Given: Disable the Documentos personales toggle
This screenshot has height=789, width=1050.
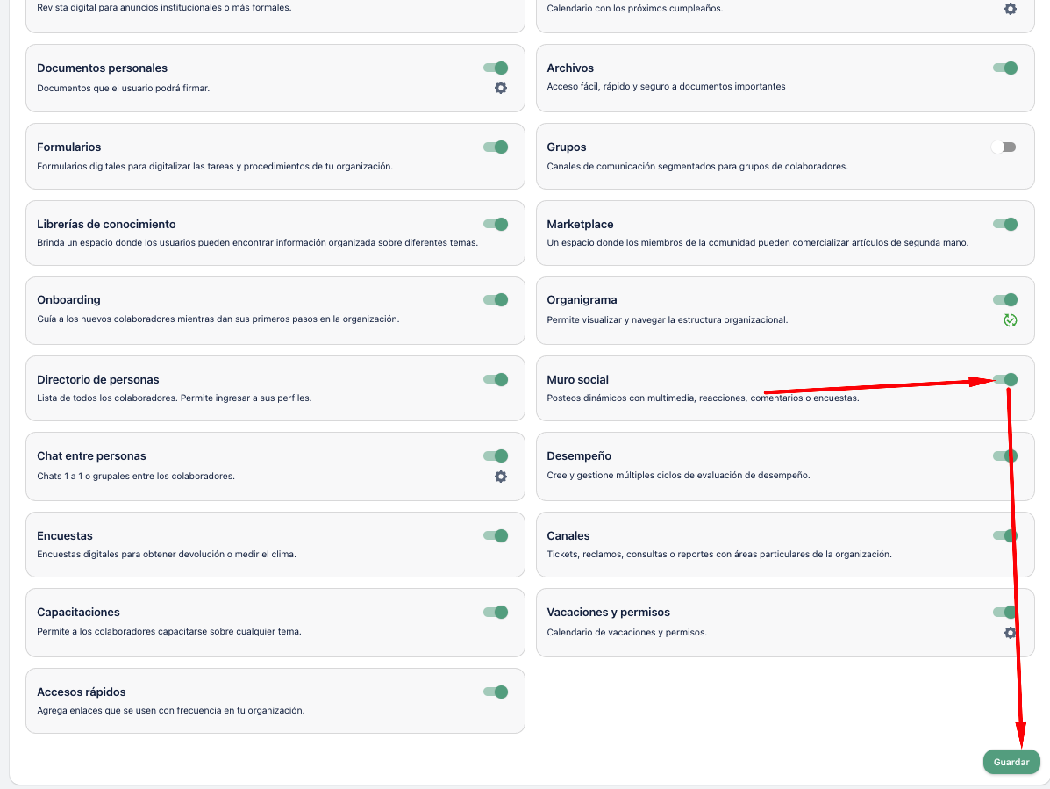Looking at the screenshot, I should click(x=496, y=68).
